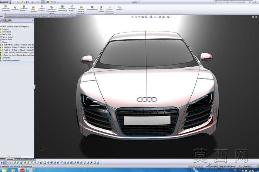This screenshot has height=172, width=259.
Task: Click the Audi rings logo on the car model
Action: point(147,100)
